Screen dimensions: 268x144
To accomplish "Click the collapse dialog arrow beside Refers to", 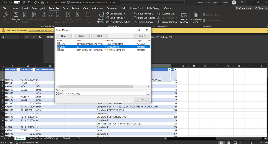I will (x=148, y=93).
